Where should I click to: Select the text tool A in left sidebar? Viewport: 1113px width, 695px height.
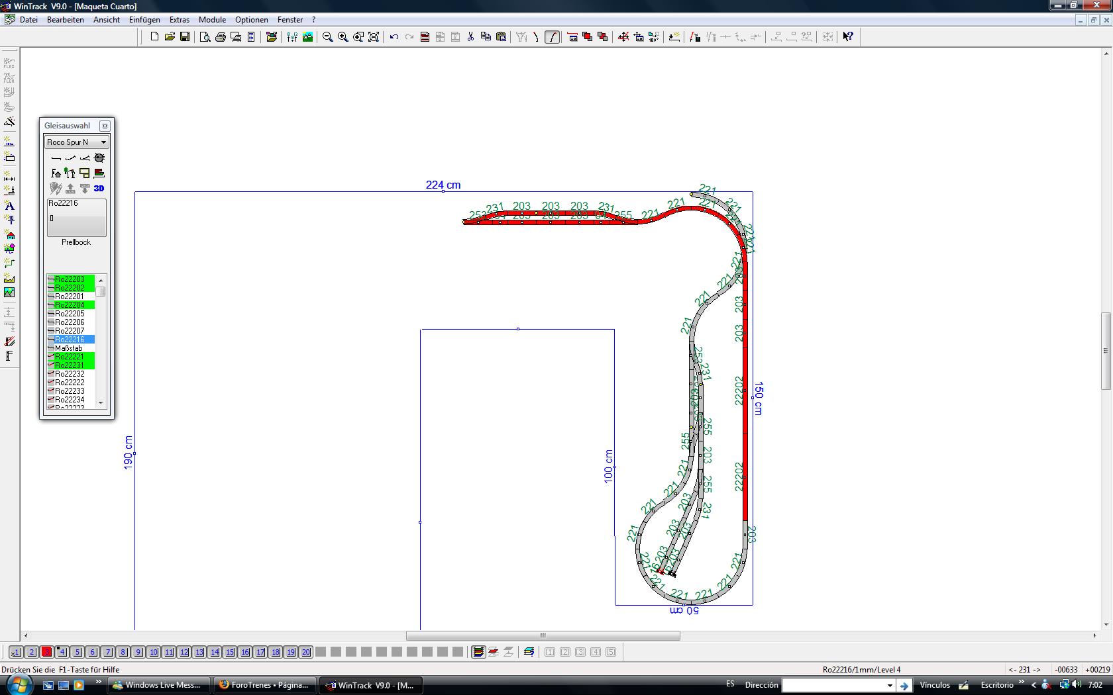9,206
